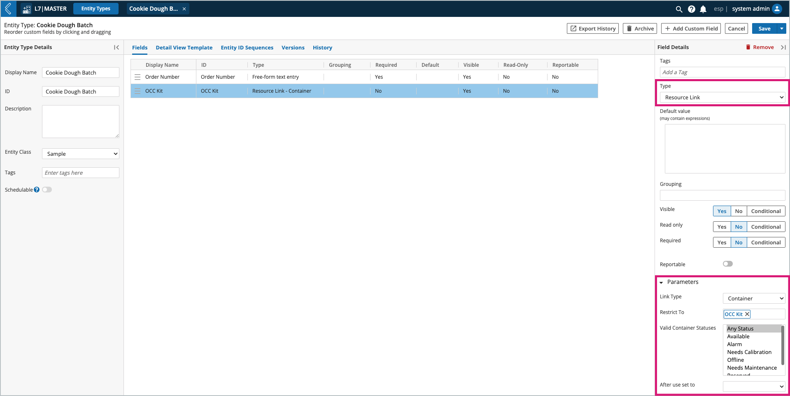Open the notifications bell
The image size is (790, 396).
pos(703,9)
